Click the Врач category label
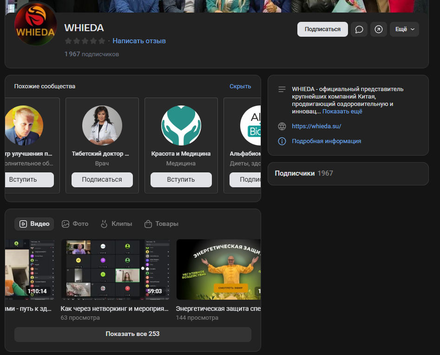Viewport: 440px width, 355px height. pos(102,164)
